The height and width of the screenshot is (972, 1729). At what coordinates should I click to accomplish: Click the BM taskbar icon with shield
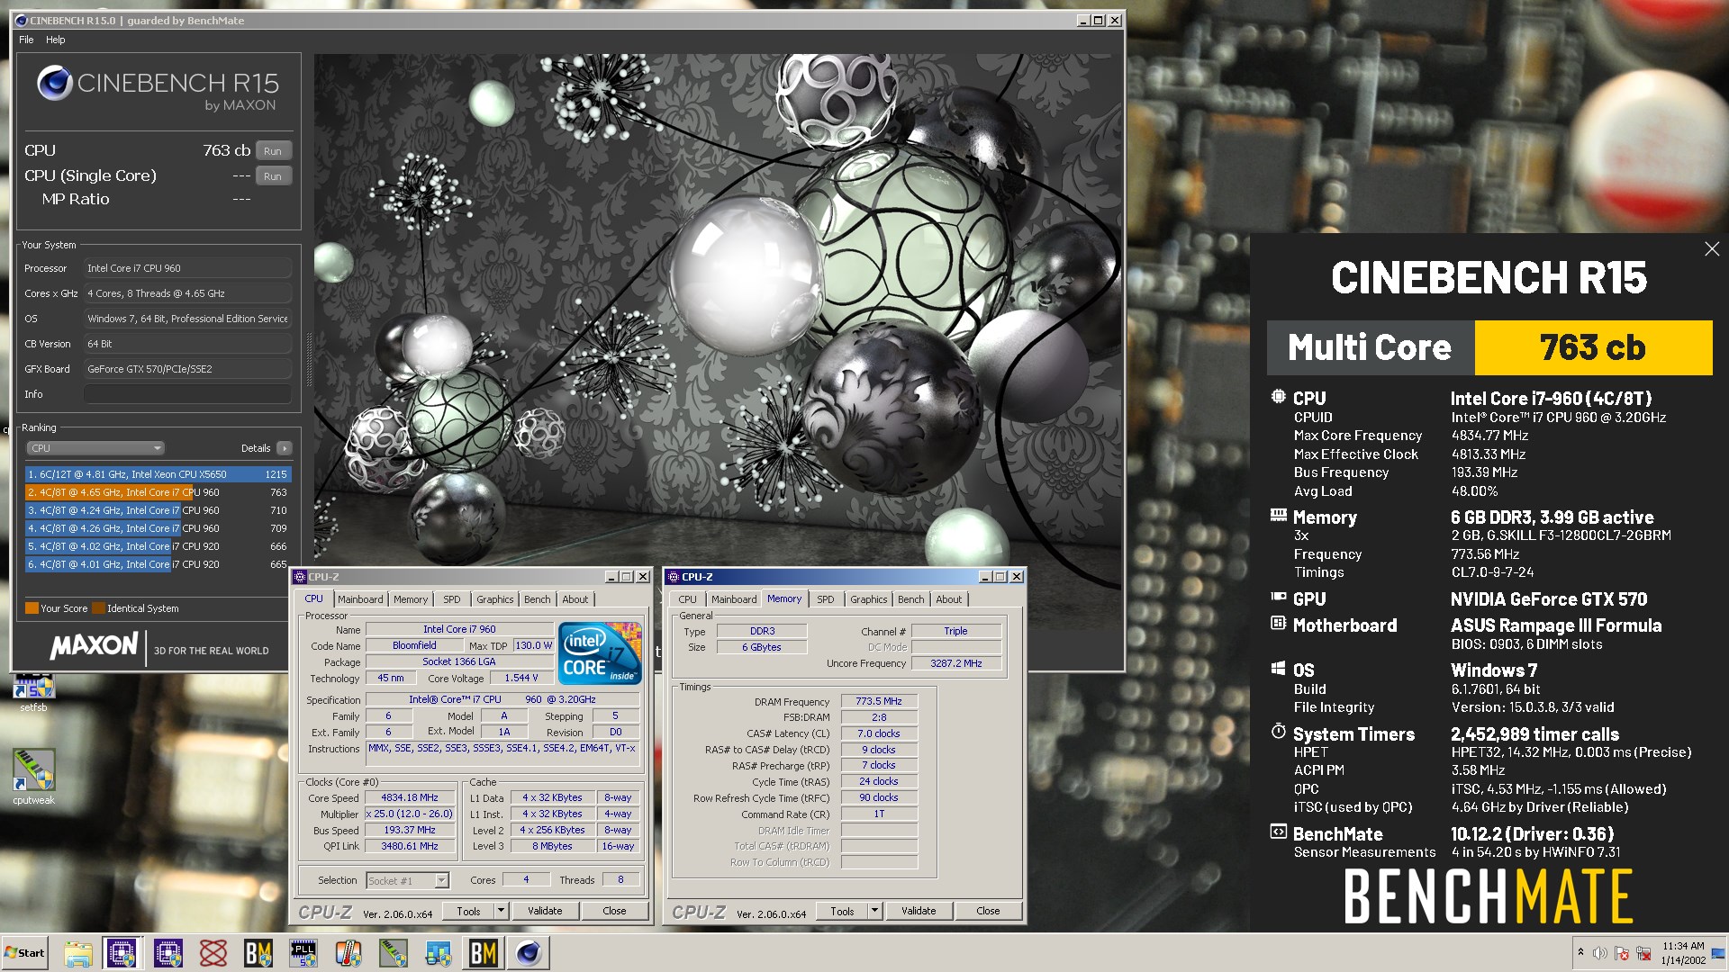(x=258, y=953)
